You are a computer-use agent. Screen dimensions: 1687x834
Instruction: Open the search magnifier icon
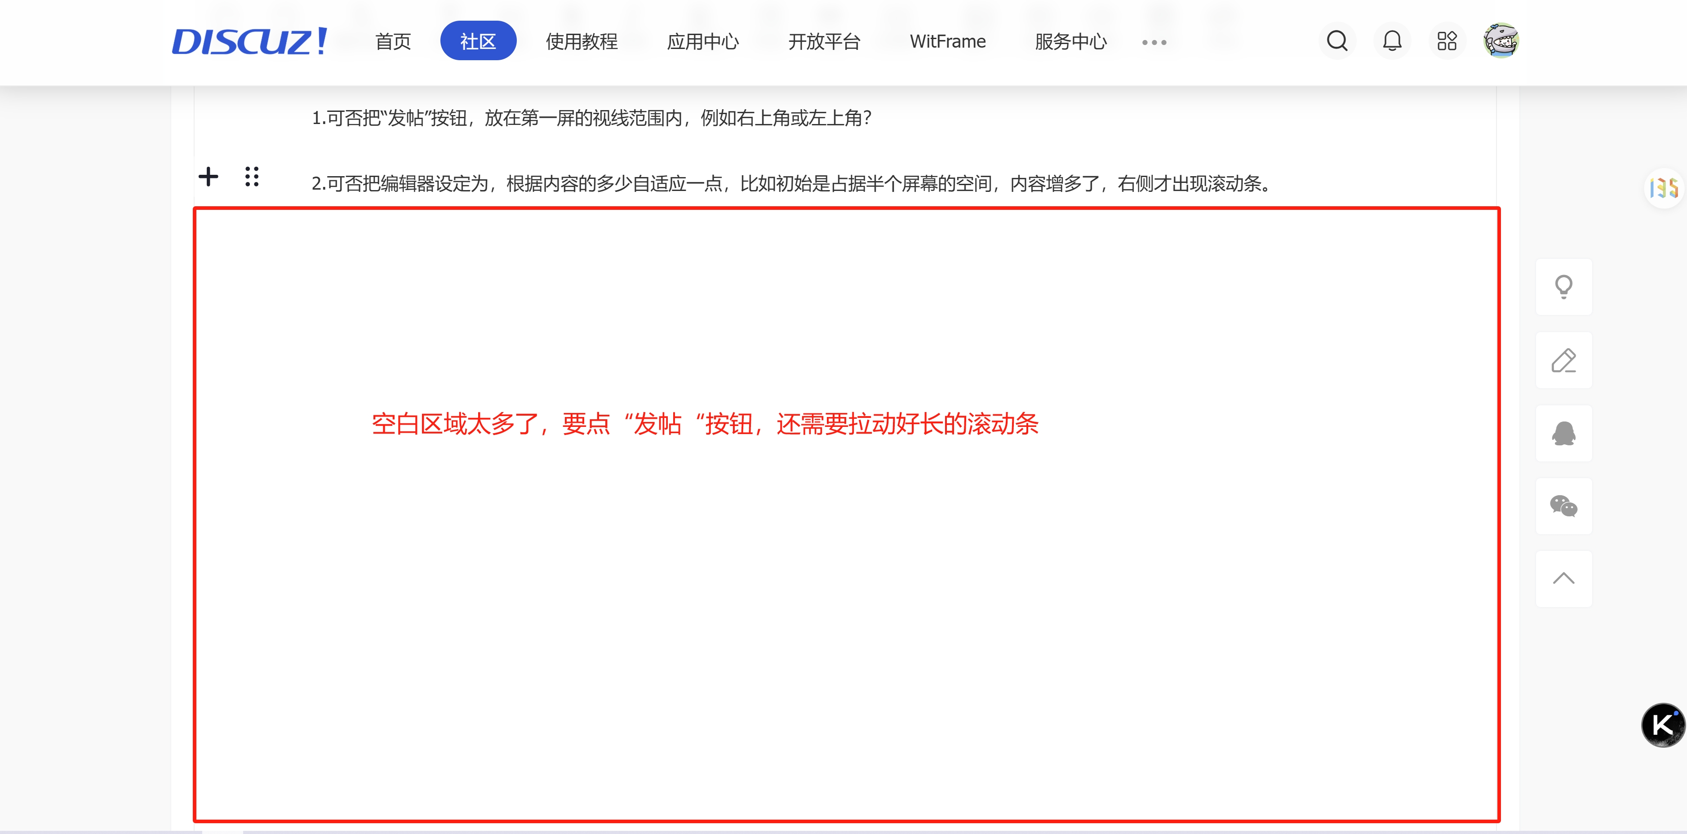[x=1336, y=41]
